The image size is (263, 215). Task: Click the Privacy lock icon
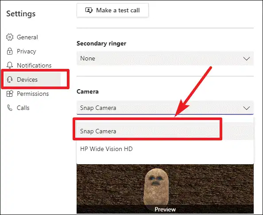coord(10,51)
